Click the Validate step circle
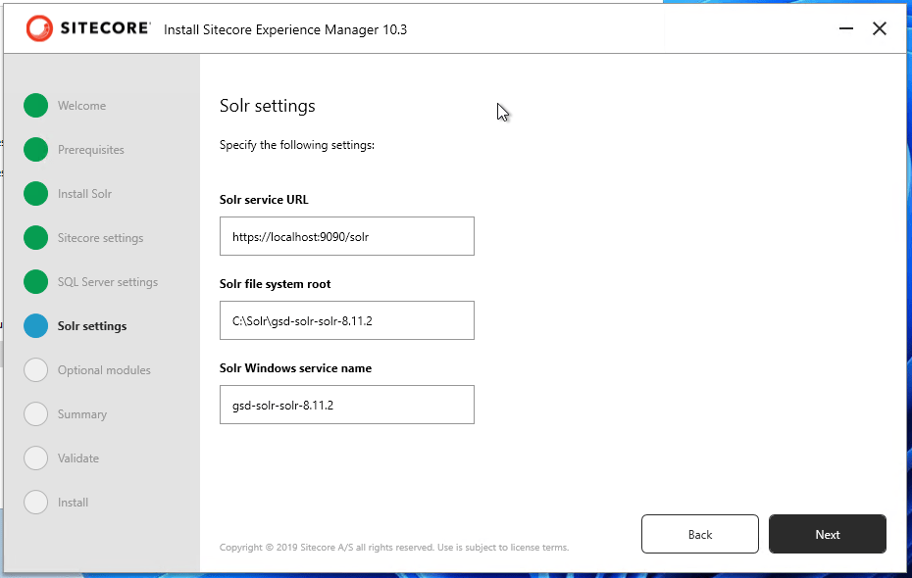Image resolution: width=912 pixels, height=578 pixels. (36, 458)
